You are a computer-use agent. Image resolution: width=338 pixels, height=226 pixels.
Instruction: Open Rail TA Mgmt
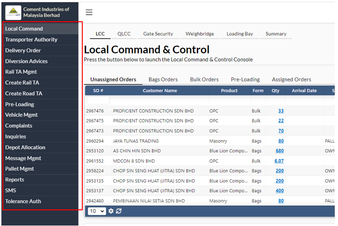(40, 72)
